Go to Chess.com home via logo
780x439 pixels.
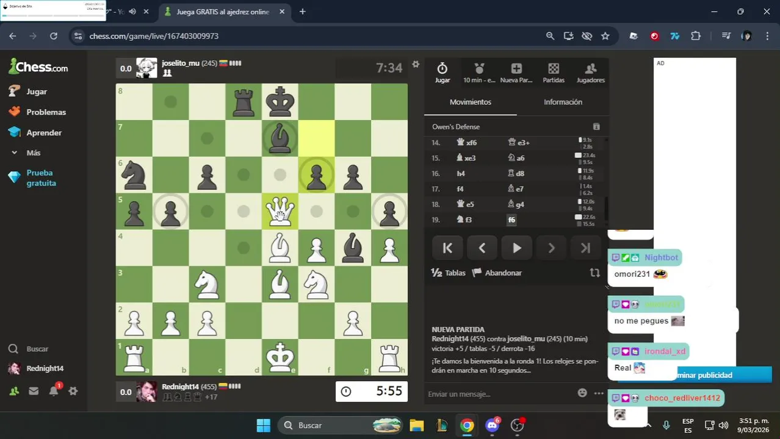(x=38, y=66)
